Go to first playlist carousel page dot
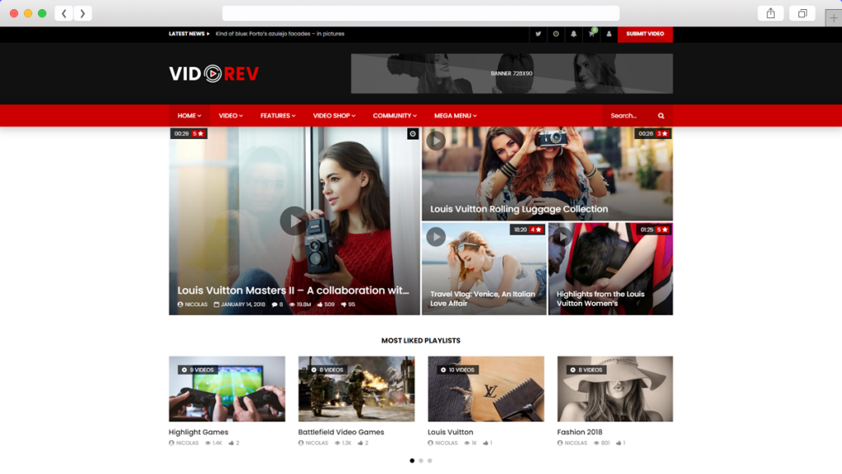 [x=412, y=461]
